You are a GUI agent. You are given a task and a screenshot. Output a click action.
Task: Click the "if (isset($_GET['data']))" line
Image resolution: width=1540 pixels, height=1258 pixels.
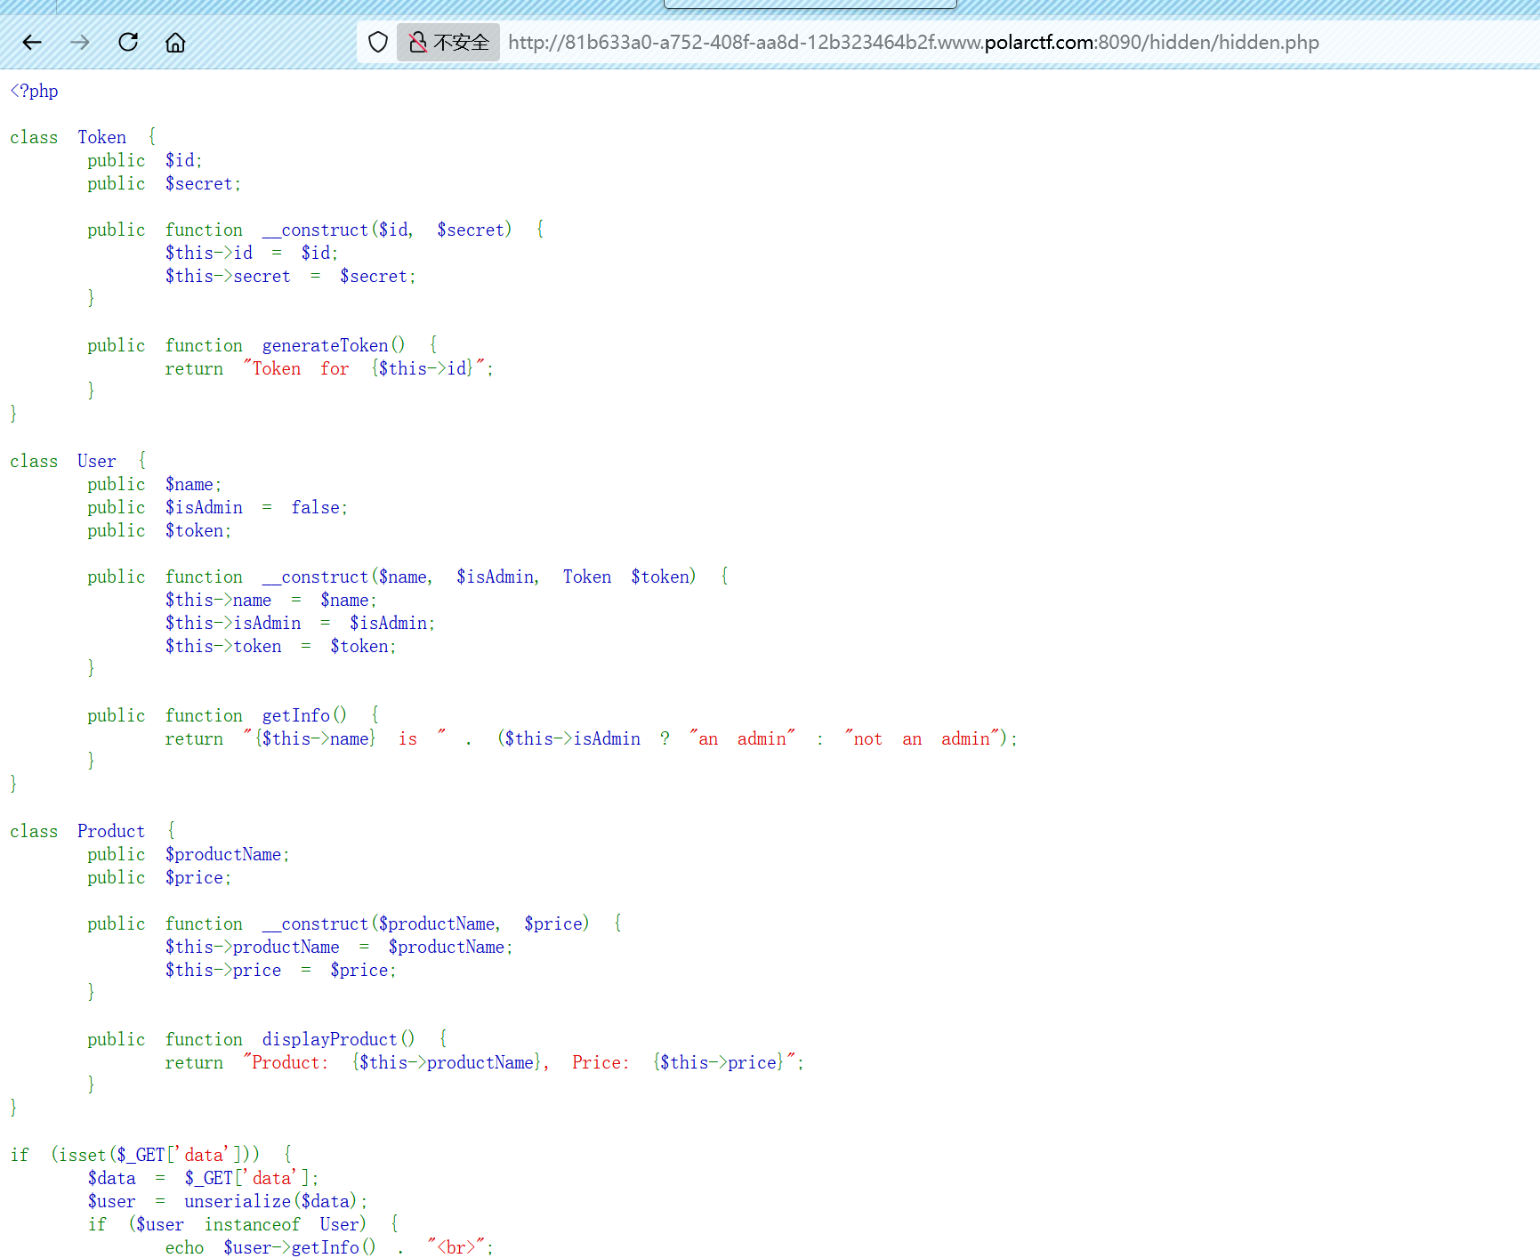tap(150, 1155)
